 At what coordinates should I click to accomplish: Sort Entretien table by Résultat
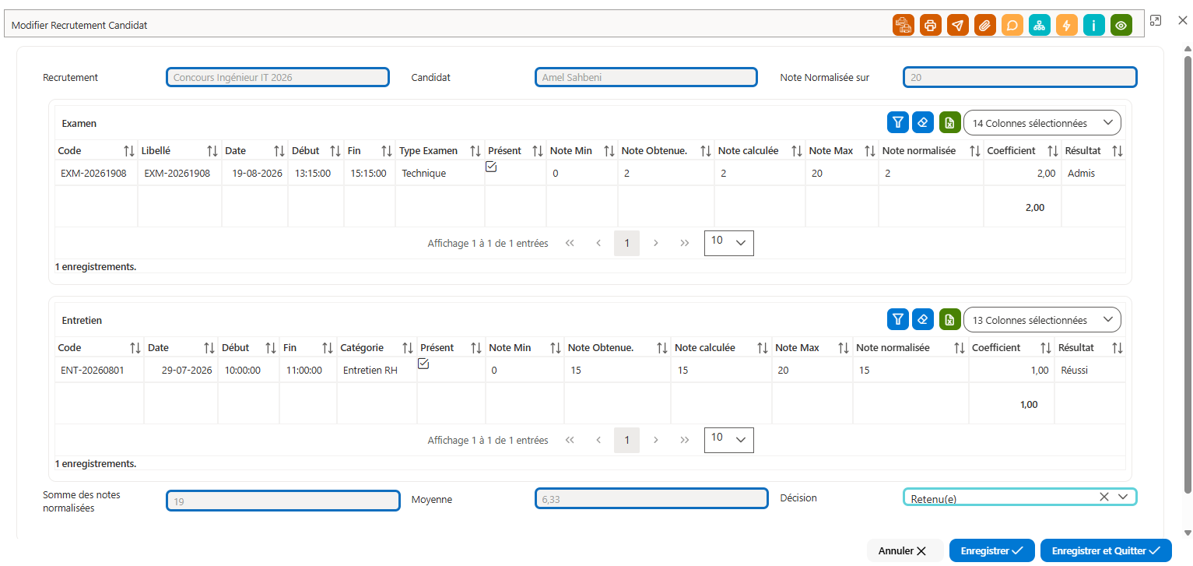(x=1118, y=347)
